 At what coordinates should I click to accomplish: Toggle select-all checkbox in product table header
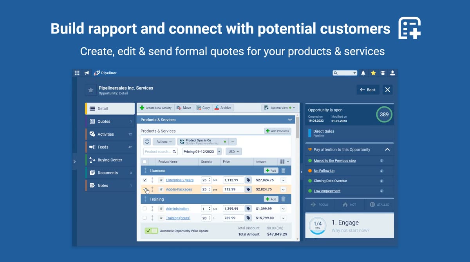pos(145,162)
